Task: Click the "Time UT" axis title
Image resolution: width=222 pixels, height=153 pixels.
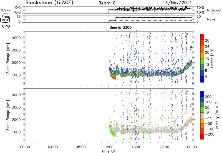Action: point(109,151)
